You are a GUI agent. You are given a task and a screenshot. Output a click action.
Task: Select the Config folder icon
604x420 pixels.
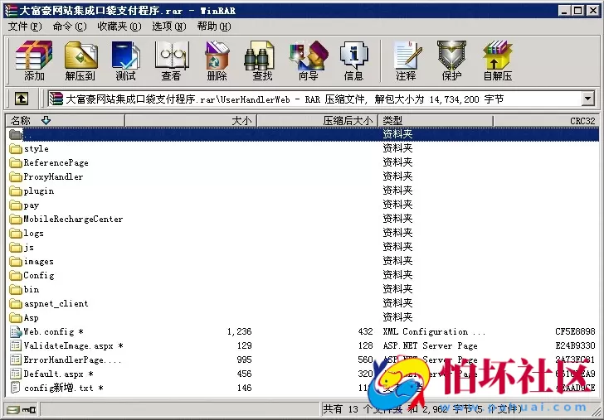point(16,275)
